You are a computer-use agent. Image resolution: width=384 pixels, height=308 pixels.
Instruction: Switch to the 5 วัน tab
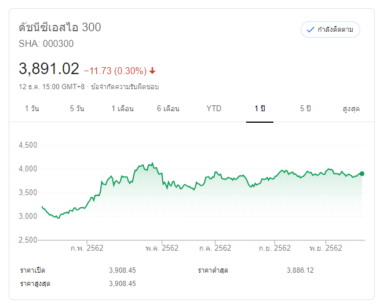pyautogui.click(x=77, y=109)
